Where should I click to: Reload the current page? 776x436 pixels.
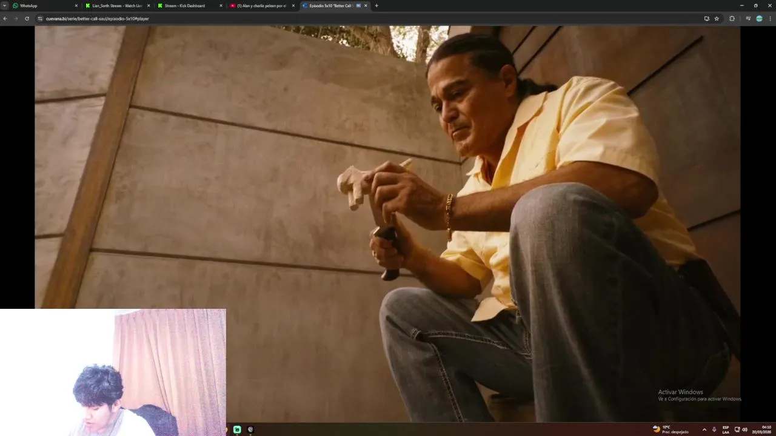27,19
